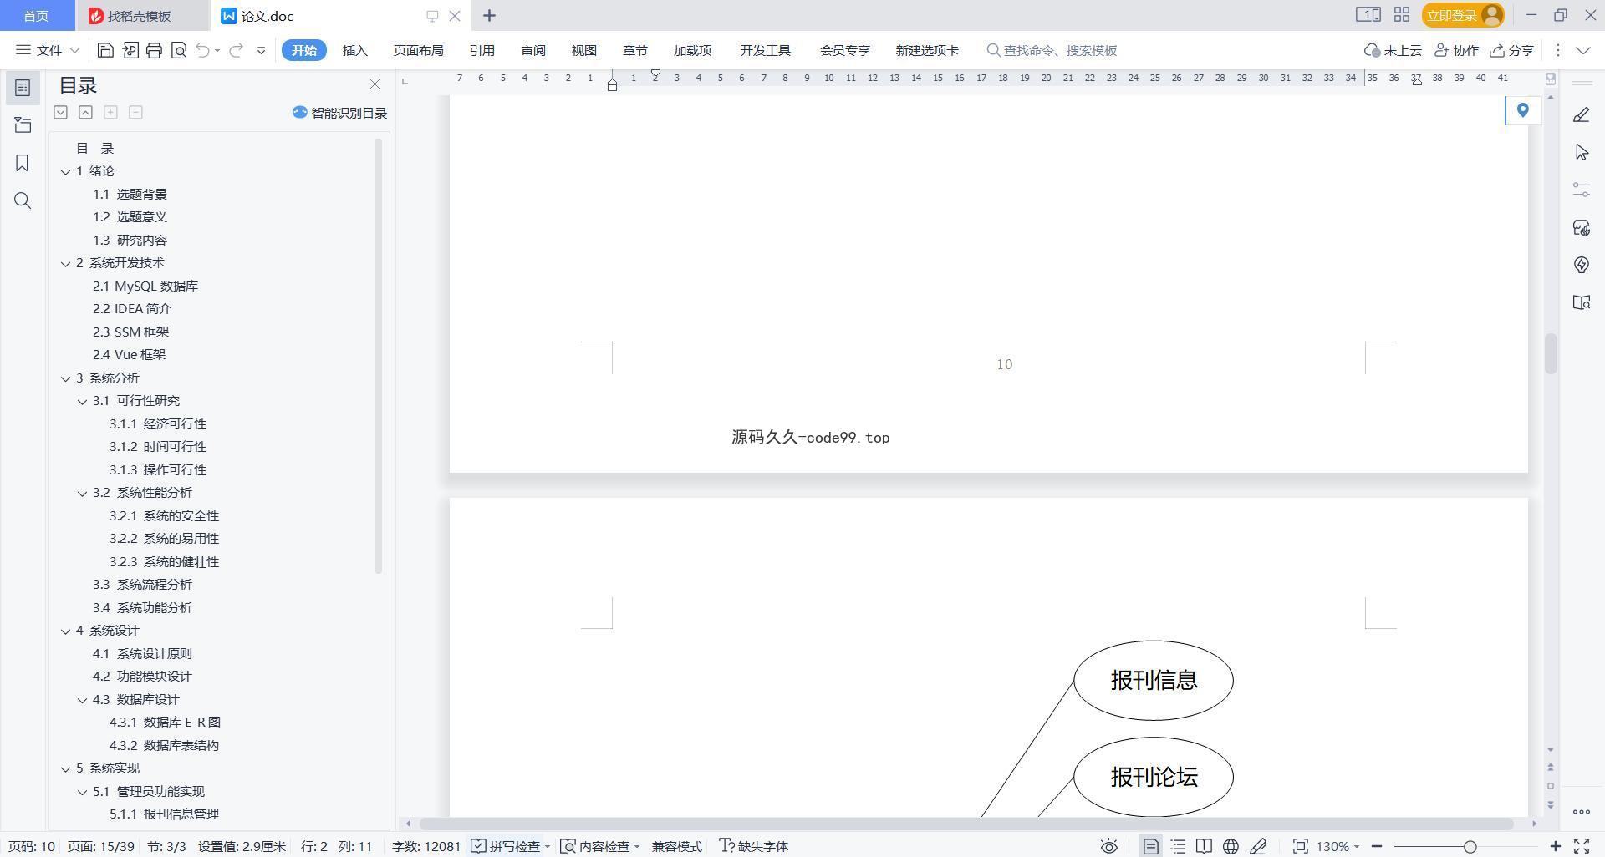Open the reading book icon on right bar
The height and width of the screenshot is (857, 1605).
[1581, 302]
